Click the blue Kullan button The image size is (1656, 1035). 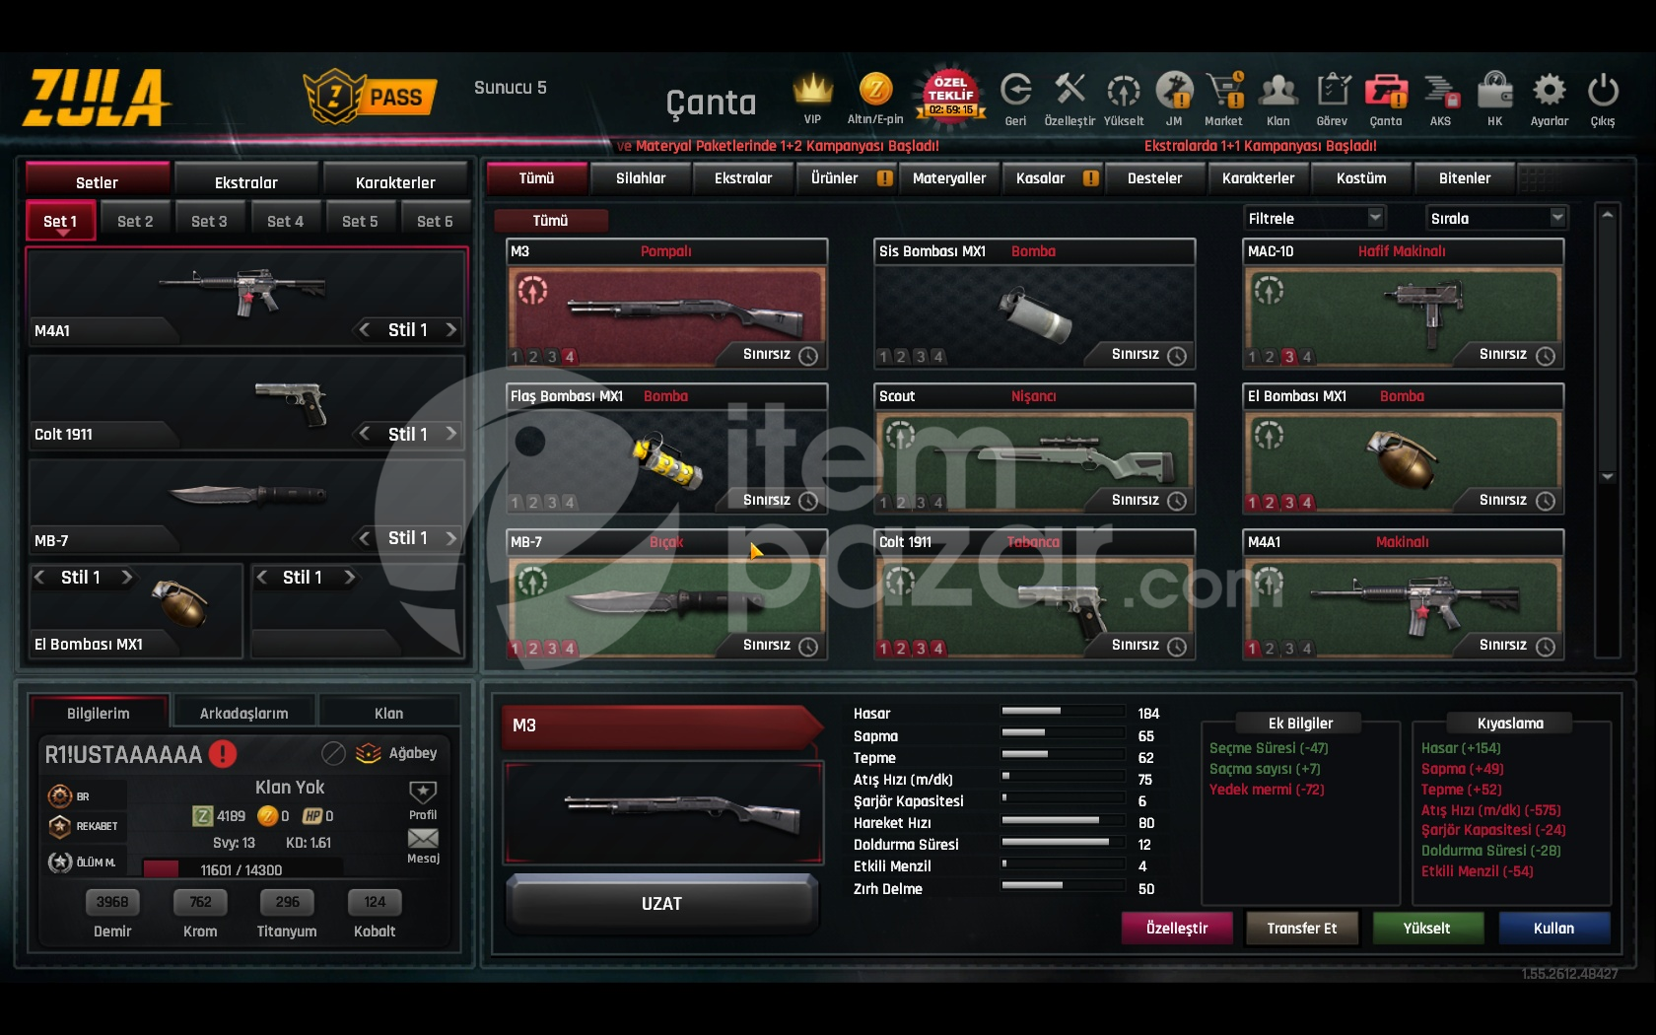click(1554, 928)
